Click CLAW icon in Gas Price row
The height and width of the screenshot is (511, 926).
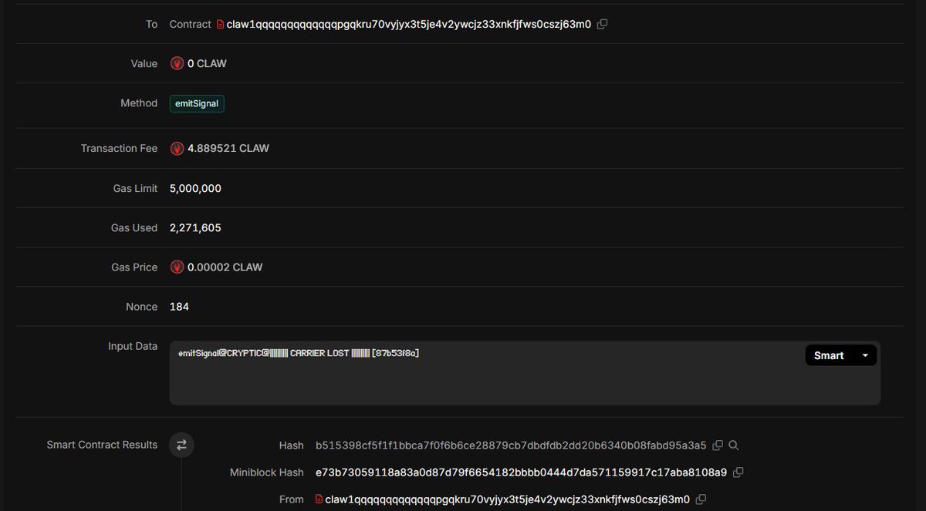click(177, 267)
